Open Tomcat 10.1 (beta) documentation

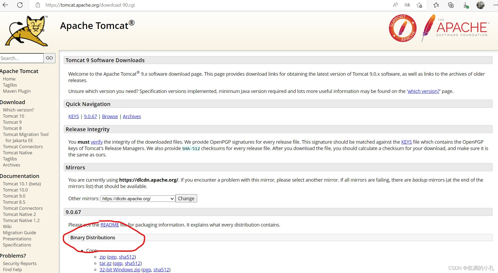22,184
